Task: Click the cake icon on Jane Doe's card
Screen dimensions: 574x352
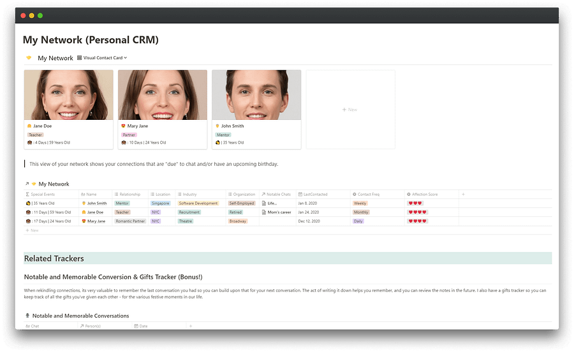Action: [29, 142]
